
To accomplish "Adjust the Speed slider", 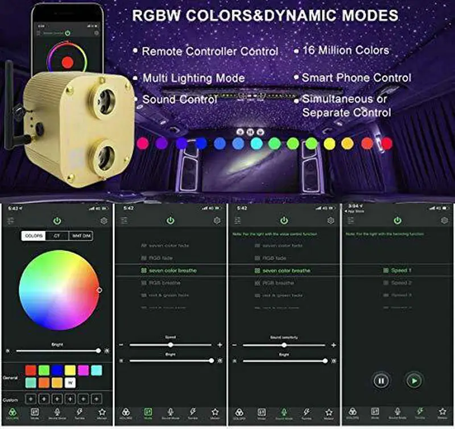I will click(170, 345).
